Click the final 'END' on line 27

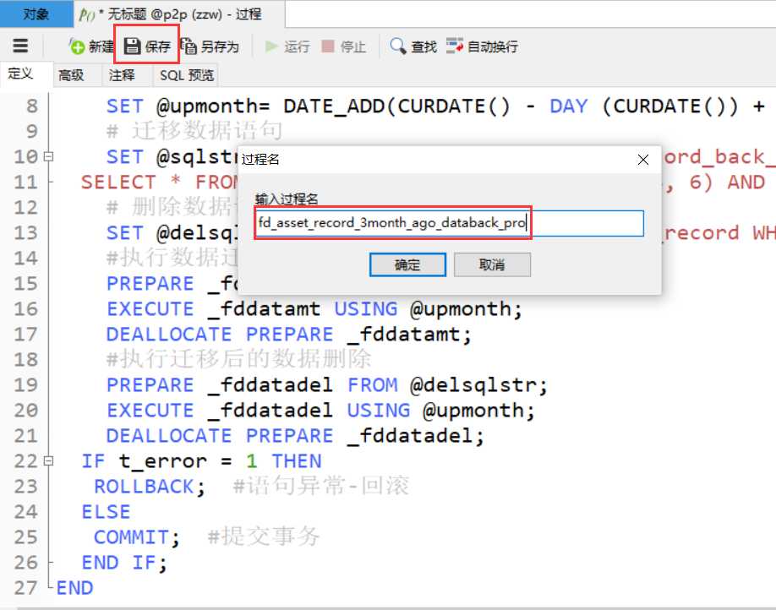(x=74, y=588)
